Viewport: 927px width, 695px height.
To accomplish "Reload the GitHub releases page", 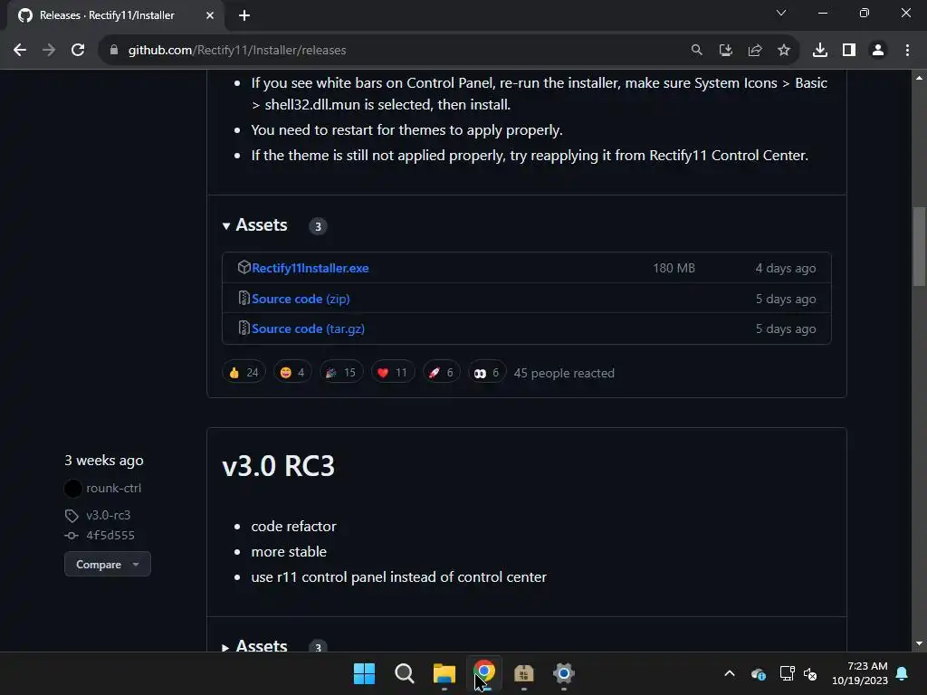I will coord(78,51).
